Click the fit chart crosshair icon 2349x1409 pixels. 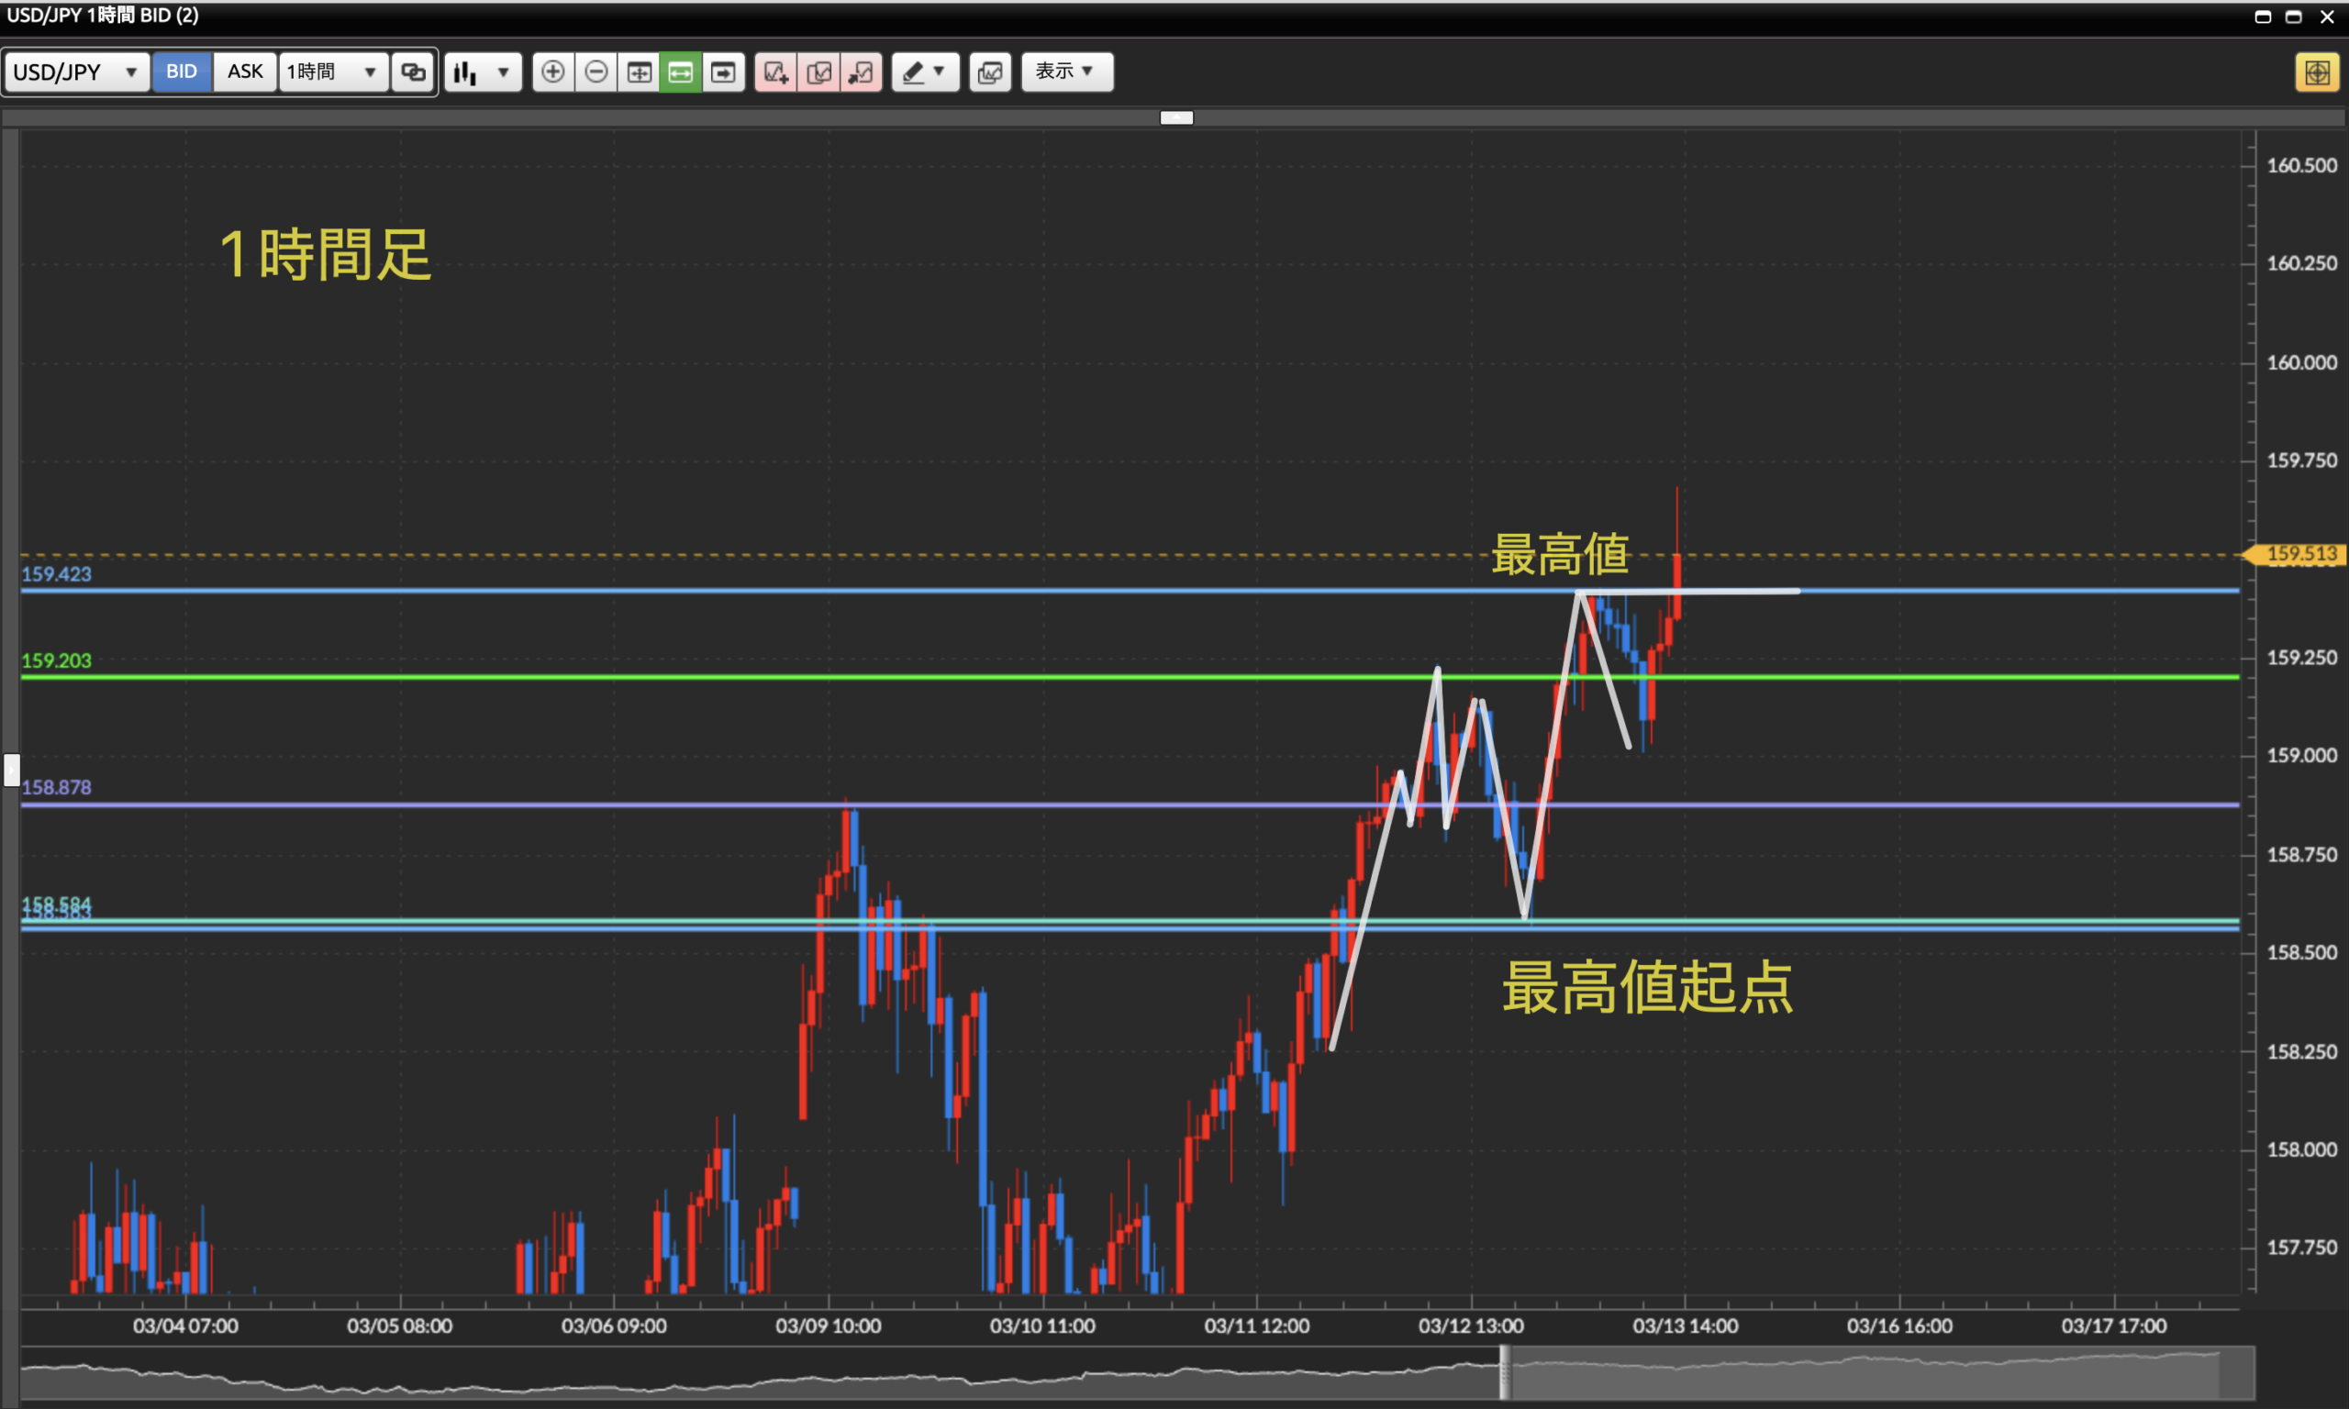click(639, 72)
